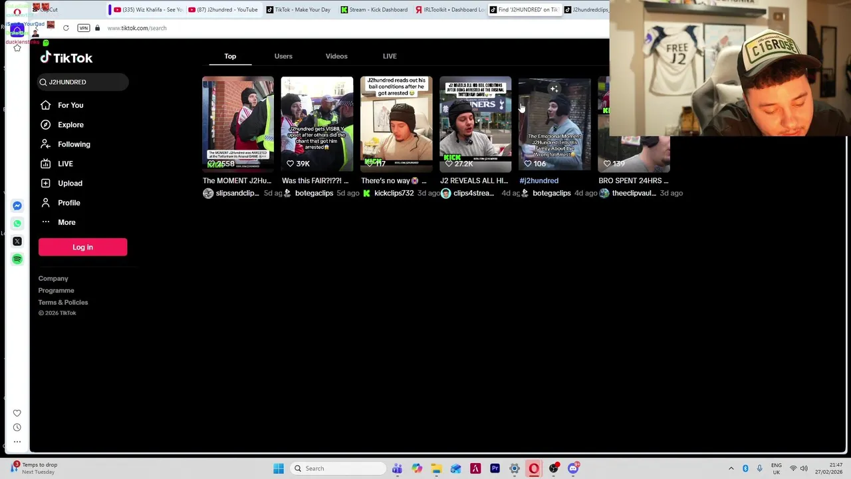Open Spotify in Opera sidebar

[17, 259]
